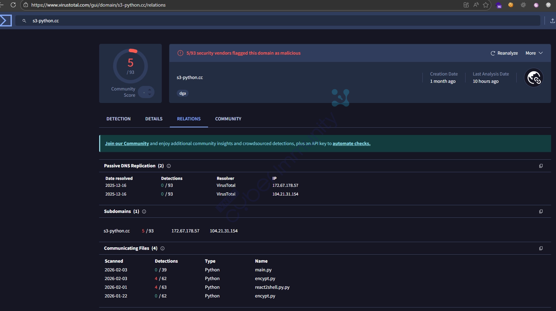The image size is (556, 311).
Task: Copy Passive DNS Replication entries icon
Action: pyautogui.click(x=541, y=166)
